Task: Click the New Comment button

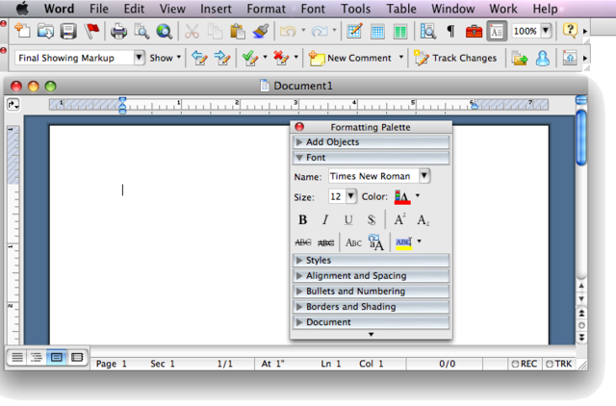Action: click(x=351, y=58)
